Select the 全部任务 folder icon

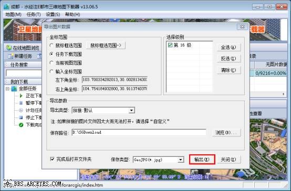click(14, 89)
